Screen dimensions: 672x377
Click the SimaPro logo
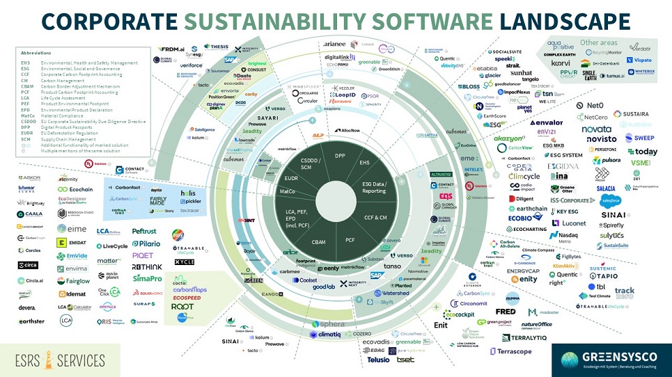[147, 278]
